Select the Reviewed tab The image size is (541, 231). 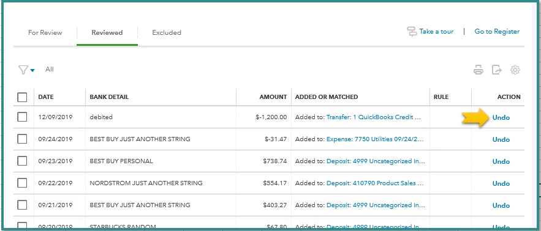(x=107, y=33)
